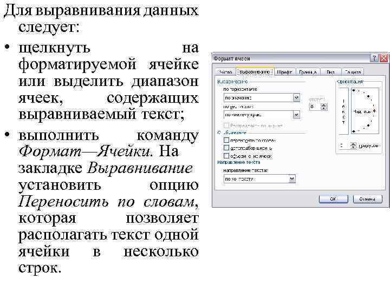Expand the text direction dropdown

click(292, 179)
